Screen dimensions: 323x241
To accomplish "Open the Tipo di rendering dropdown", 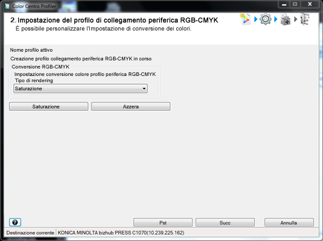I will click(x=81, y=88).
